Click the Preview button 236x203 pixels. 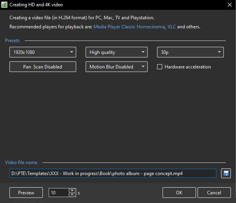click(x=26, y=193)
